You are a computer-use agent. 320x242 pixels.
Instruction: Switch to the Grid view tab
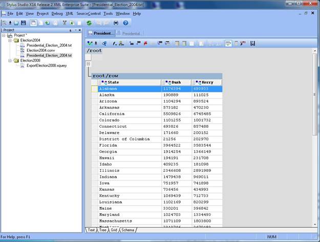(x=114, y=230)
